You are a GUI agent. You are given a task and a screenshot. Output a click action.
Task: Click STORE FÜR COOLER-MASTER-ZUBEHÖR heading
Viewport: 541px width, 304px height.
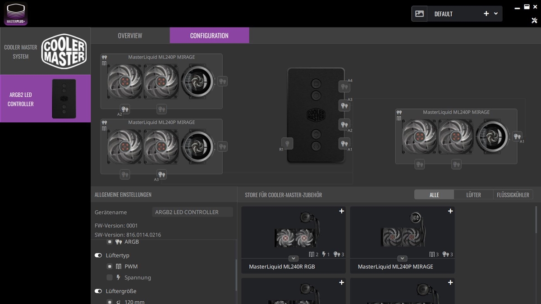tap(284, 195)
